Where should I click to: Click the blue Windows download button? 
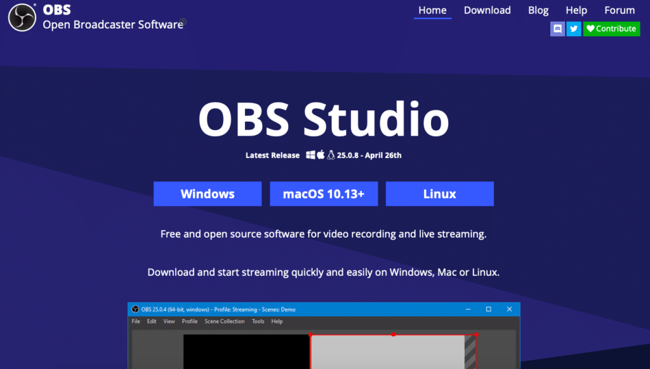[x=208, y=194]
